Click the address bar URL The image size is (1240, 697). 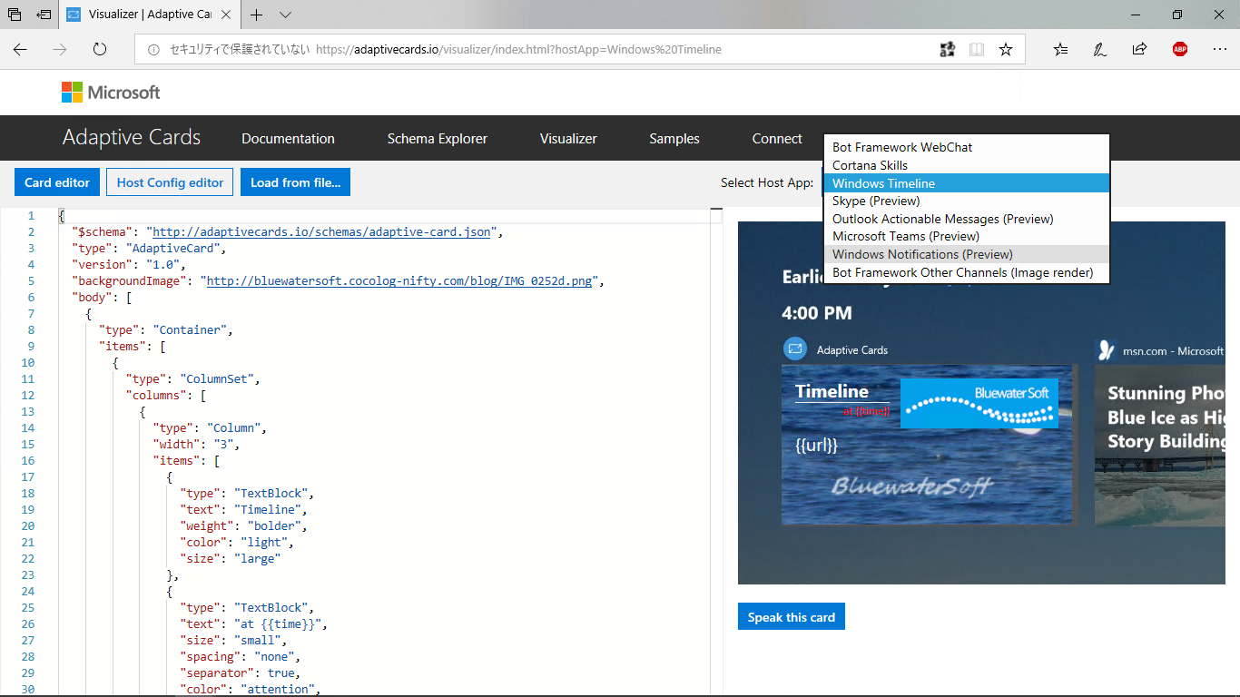[x=518, y=50]
